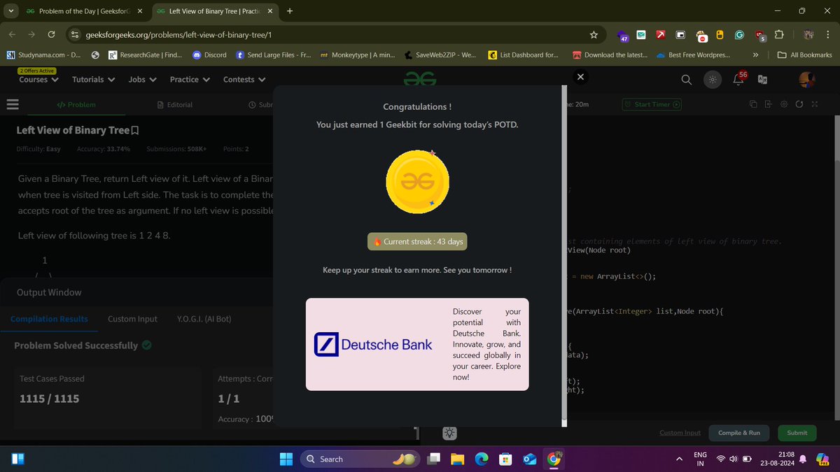840x472 pixels.
Task: Click the GeeksforGeeks logo in the header
Action: tap(420, 80)
